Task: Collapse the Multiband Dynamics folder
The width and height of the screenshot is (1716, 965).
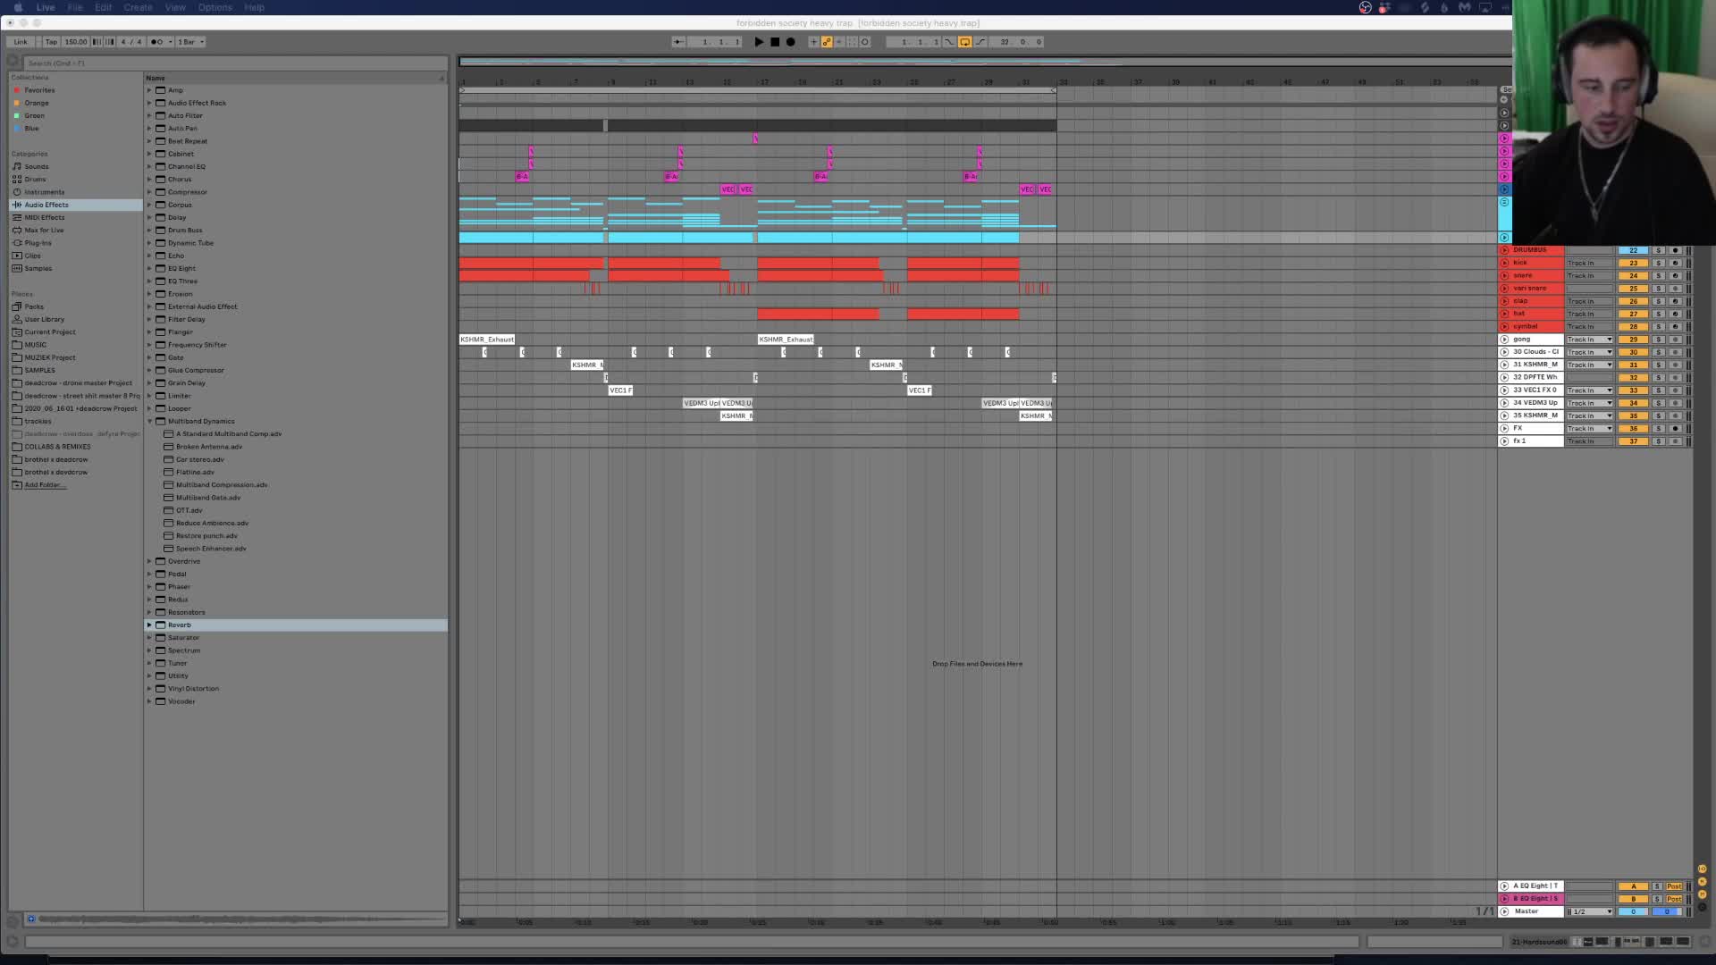Action: coord(149,421)
